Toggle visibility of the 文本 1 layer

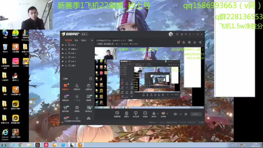pyautogui.click(x=62, y=57)
